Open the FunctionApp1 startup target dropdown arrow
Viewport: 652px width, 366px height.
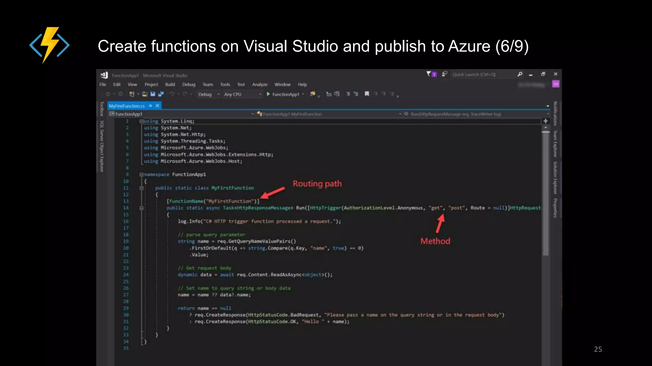coord(303,94)
